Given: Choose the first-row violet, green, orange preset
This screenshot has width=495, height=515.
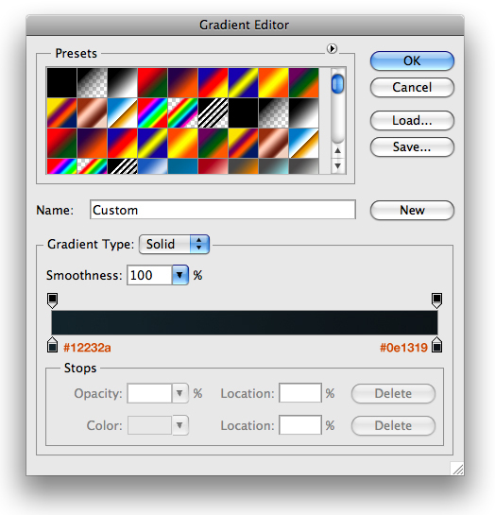Looking at the screenshot, I should [x=303, y=83].
